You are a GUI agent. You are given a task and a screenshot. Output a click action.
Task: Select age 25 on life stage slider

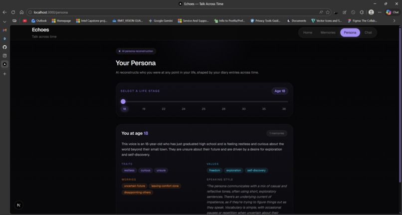(203, 109)
